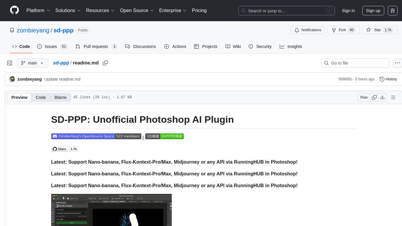402x226 pixels.
Task: Focus the Search or jump to field
Action: [x=286, y=11]
